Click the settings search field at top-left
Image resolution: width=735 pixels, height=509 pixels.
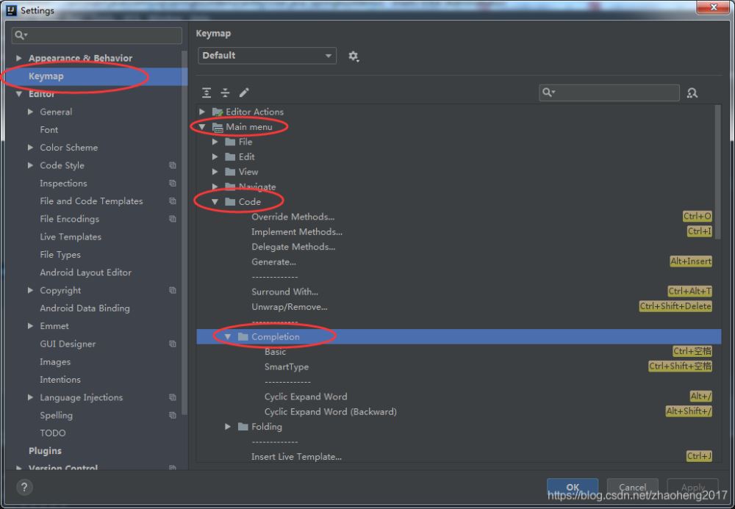point(97,35)
